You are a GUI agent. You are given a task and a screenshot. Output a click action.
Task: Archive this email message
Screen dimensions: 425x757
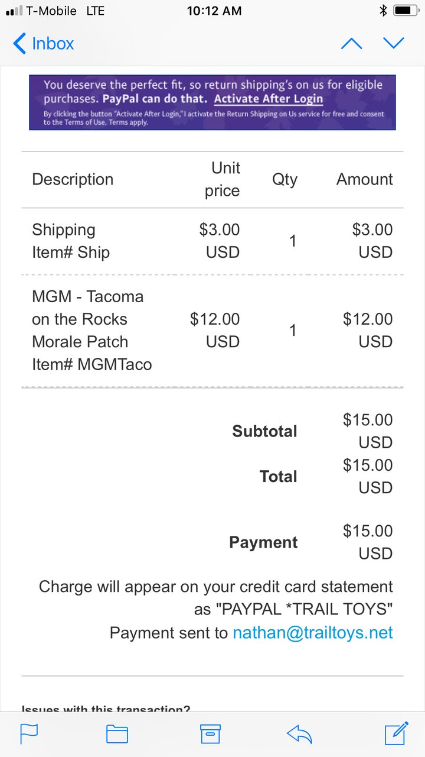(x=210, y=734)
